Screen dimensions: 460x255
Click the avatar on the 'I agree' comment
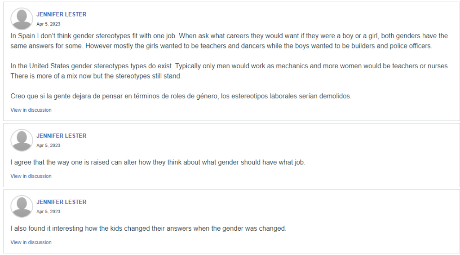[22, 140]
